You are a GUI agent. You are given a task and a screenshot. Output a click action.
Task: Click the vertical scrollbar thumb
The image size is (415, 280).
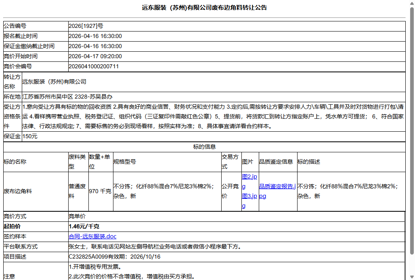coord(412,131)
